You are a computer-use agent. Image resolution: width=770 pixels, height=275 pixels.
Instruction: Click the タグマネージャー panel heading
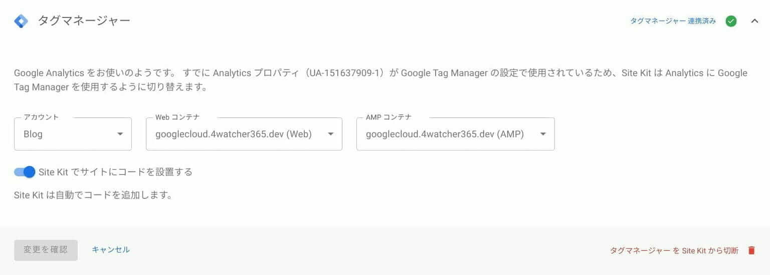(x=84, y=21)
